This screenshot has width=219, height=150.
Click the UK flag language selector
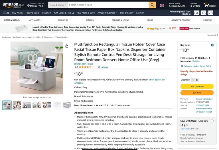click(x=163, y=6)
